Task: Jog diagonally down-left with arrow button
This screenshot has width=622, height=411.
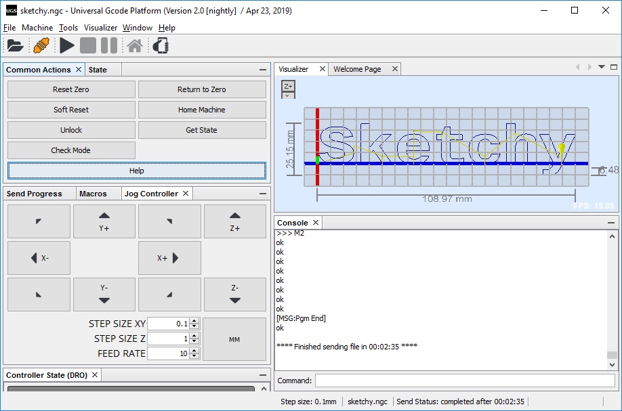Action: coord(39,295)
